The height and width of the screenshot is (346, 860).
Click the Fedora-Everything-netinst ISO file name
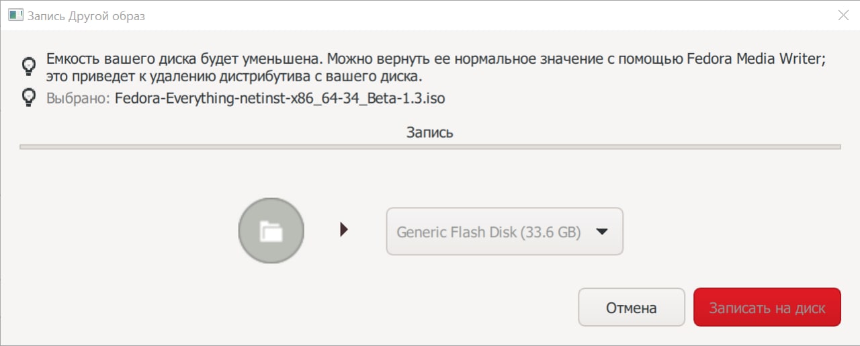click(x=279, y=99)
